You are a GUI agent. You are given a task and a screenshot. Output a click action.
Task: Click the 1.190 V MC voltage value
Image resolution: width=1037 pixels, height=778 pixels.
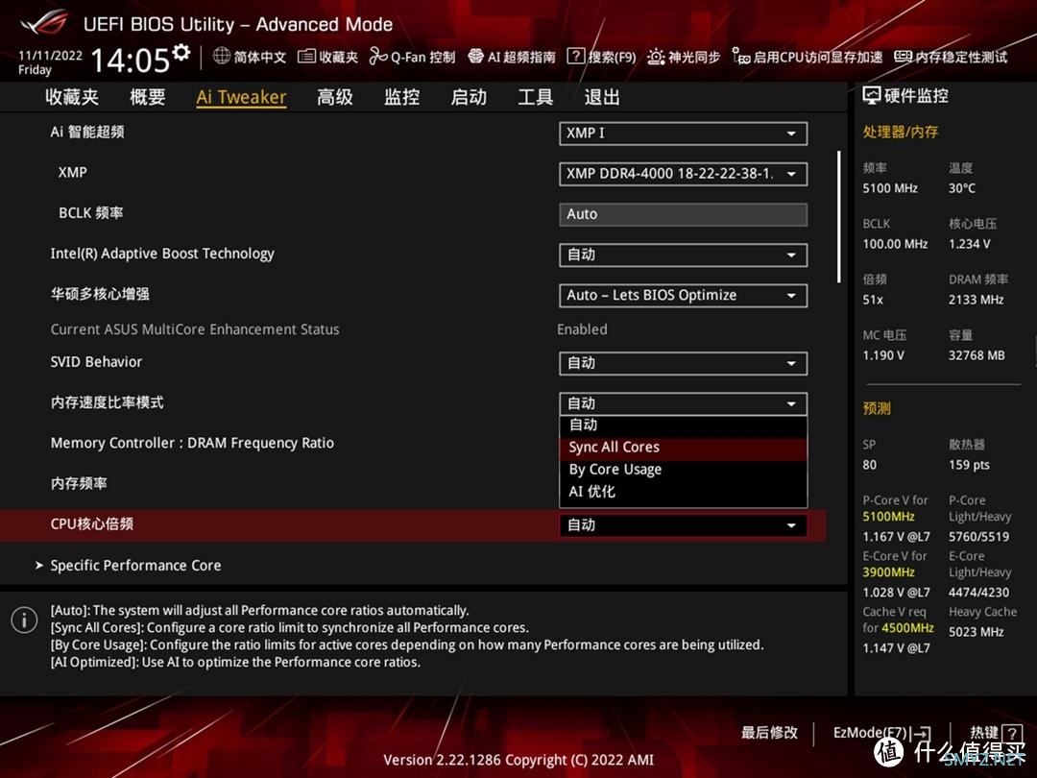(x=883, y=356)
